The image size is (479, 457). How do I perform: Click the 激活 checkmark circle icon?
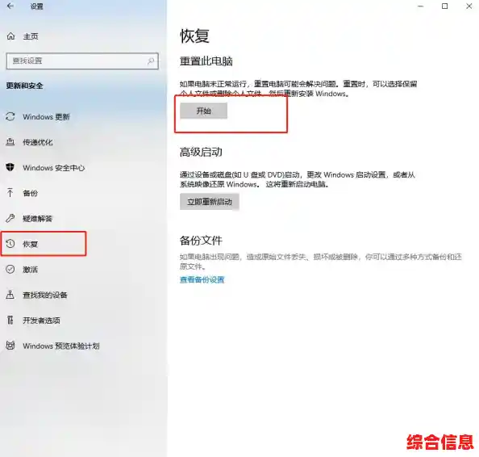10,269
